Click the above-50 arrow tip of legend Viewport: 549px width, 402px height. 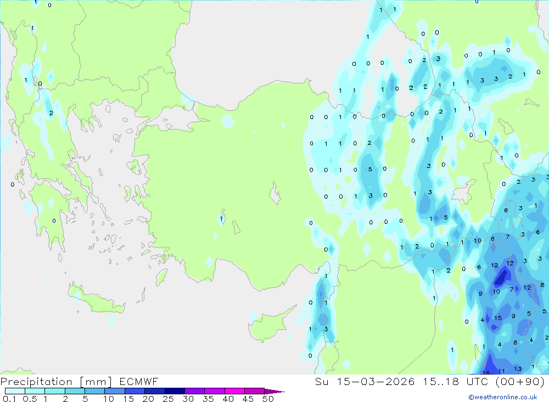coord(274,392)
